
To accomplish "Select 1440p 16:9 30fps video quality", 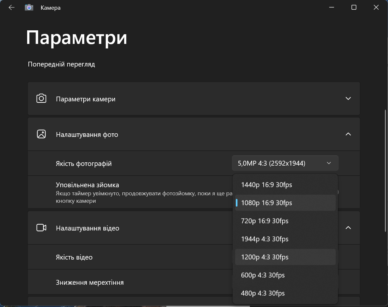I will (x=285, y=185).
